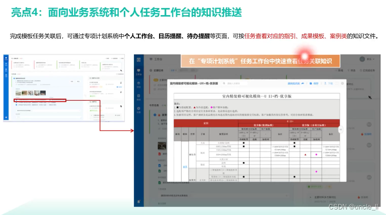386x215 pixels.
Task: Click 筛选 filter button in task header
Action: coord(351,70)
